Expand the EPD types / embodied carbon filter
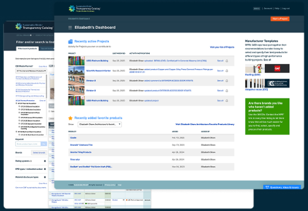This screenshot has width=308, height=211. click(x=45, y=169)
